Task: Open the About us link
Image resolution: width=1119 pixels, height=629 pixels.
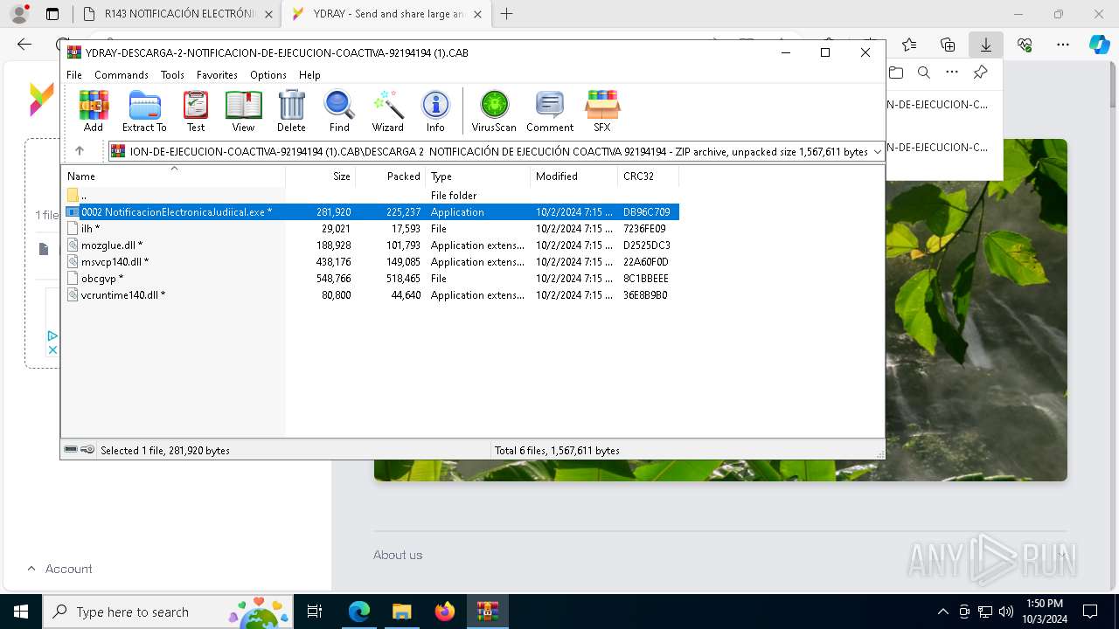Action: tap(398, 555)
